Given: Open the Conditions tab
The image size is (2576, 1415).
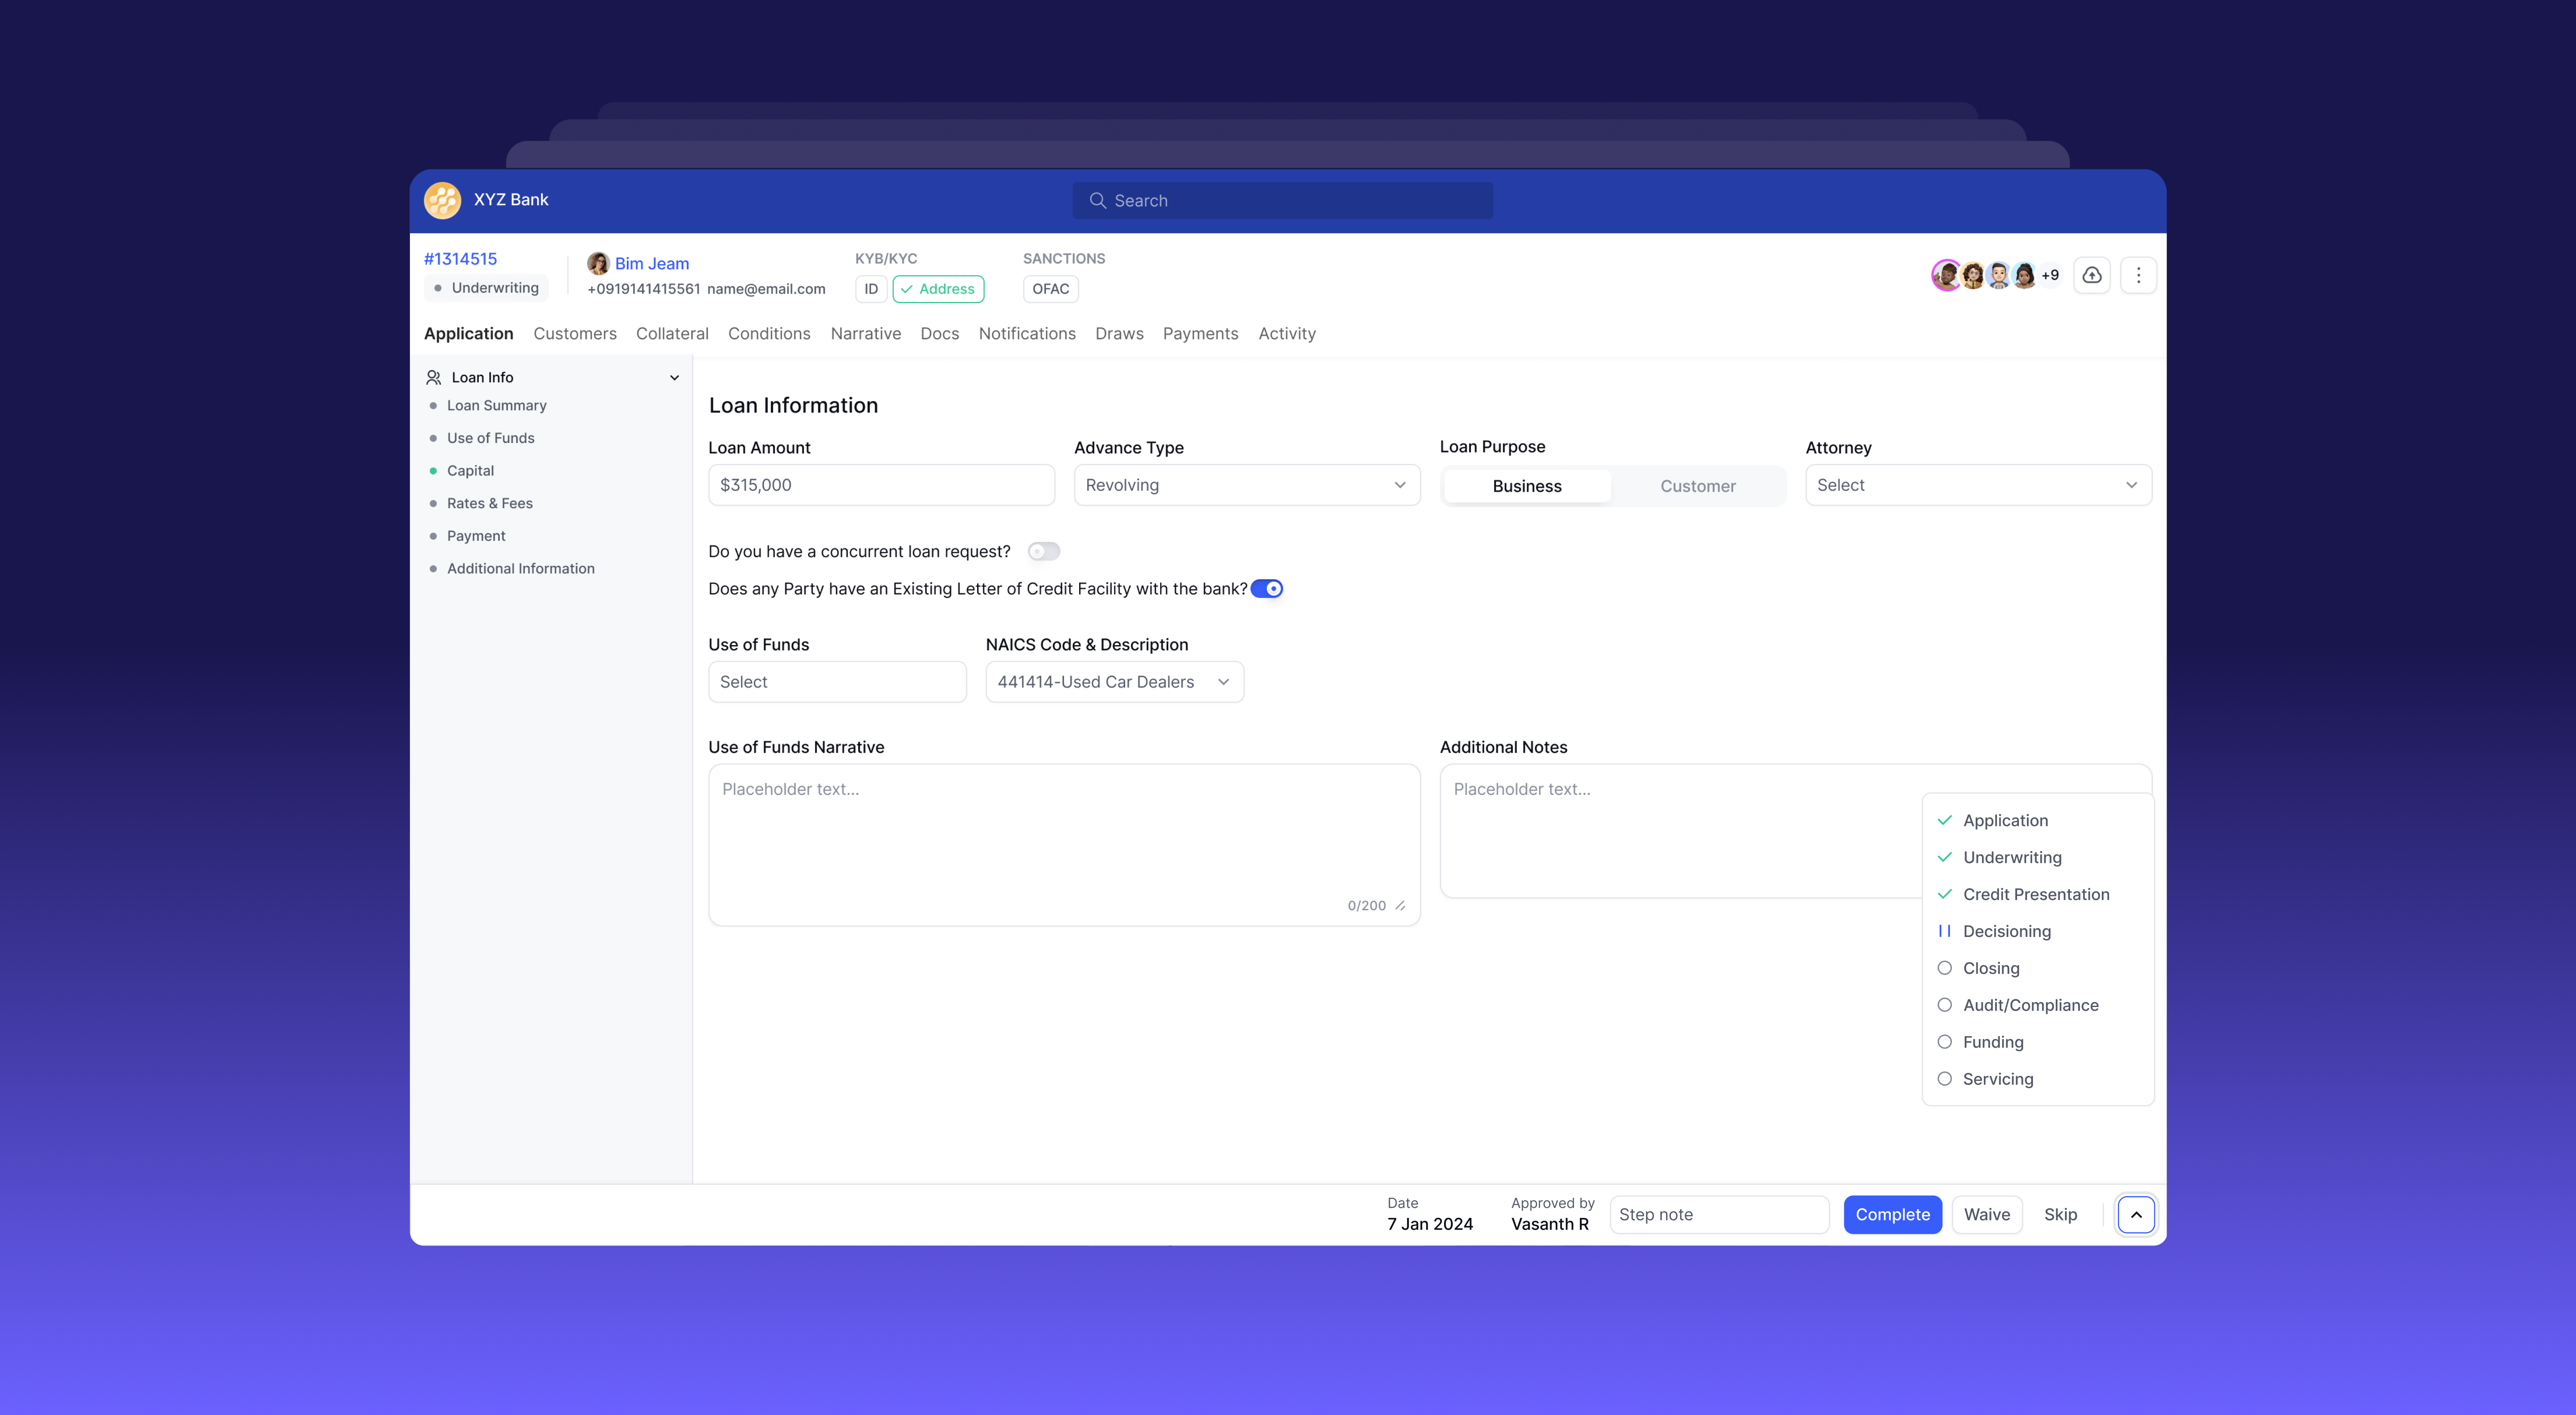Looking at the screenshot, I should coord(769,334).
